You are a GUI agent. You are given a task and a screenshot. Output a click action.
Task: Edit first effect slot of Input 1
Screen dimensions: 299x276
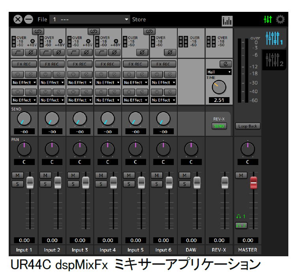click(x=30, y=74)
